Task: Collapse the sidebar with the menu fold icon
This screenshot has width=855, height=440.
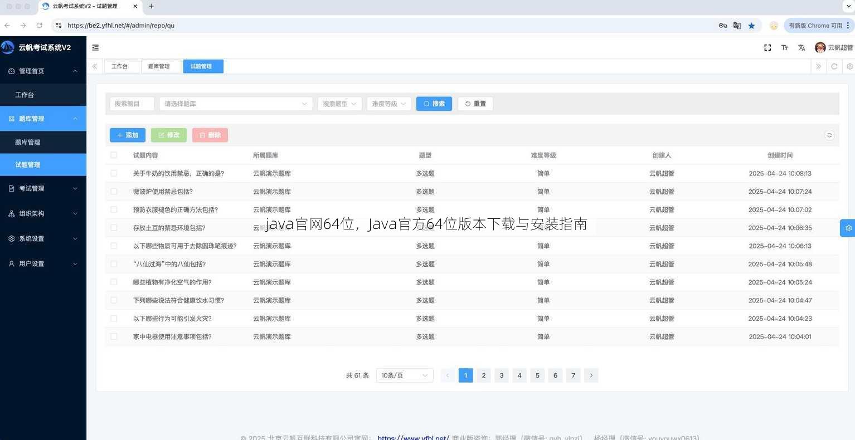Action: (x=95, y=48)
